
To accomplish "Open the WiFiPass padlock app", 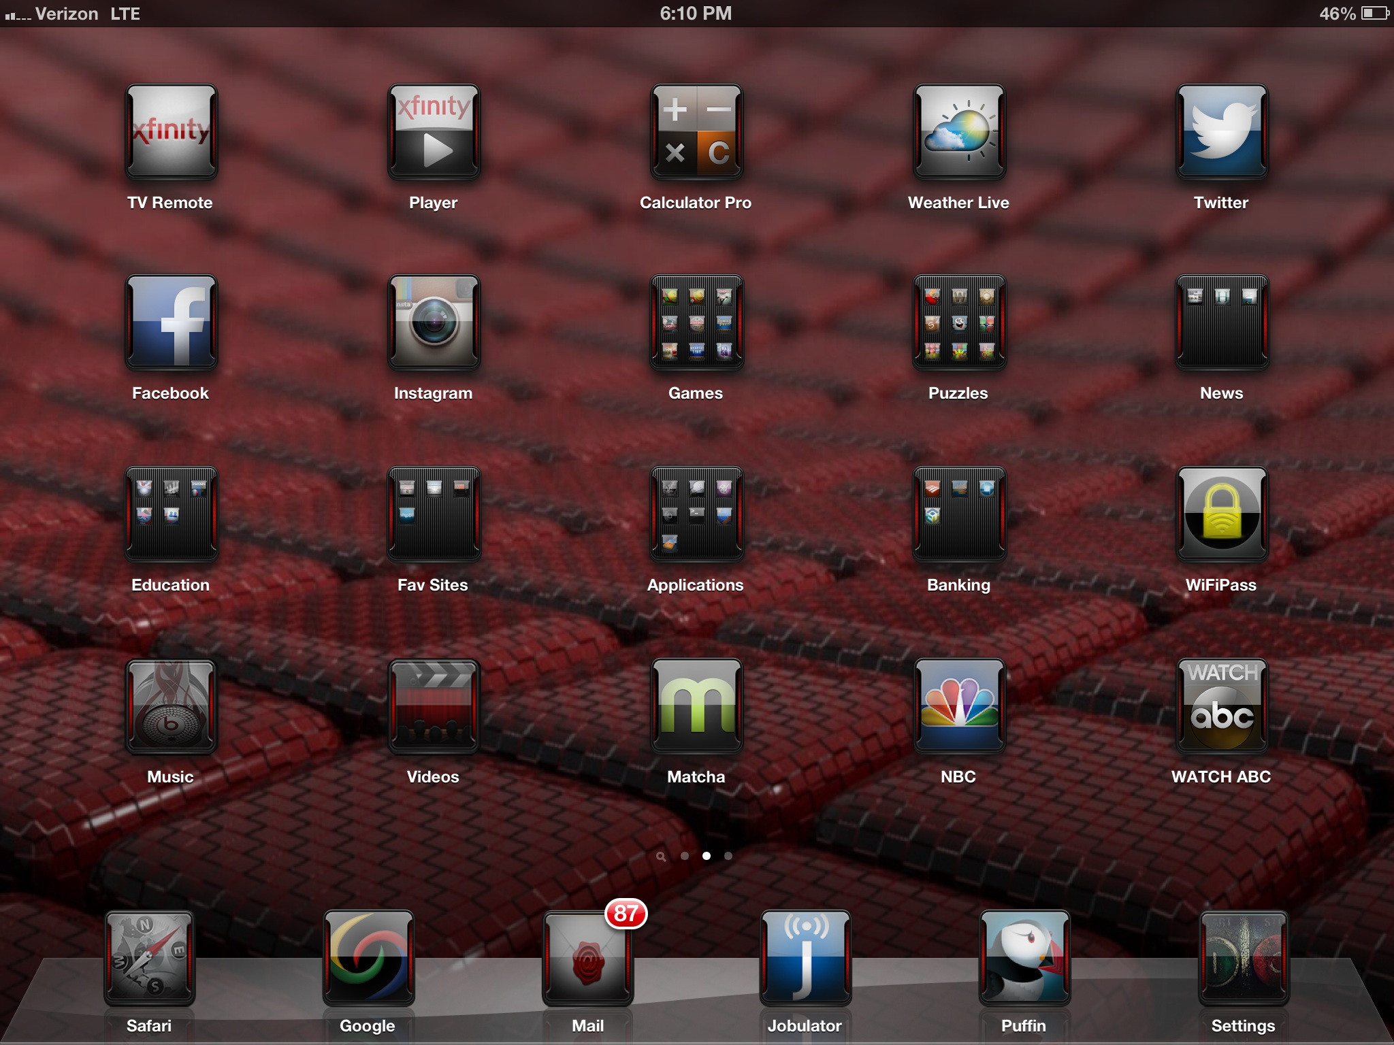I will click(1221, 514).
